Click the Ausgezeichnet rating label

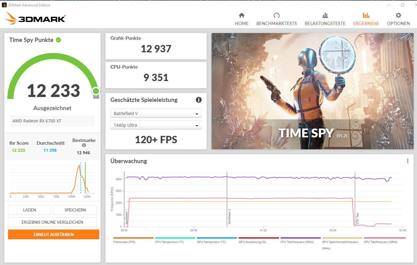[52, 108]
